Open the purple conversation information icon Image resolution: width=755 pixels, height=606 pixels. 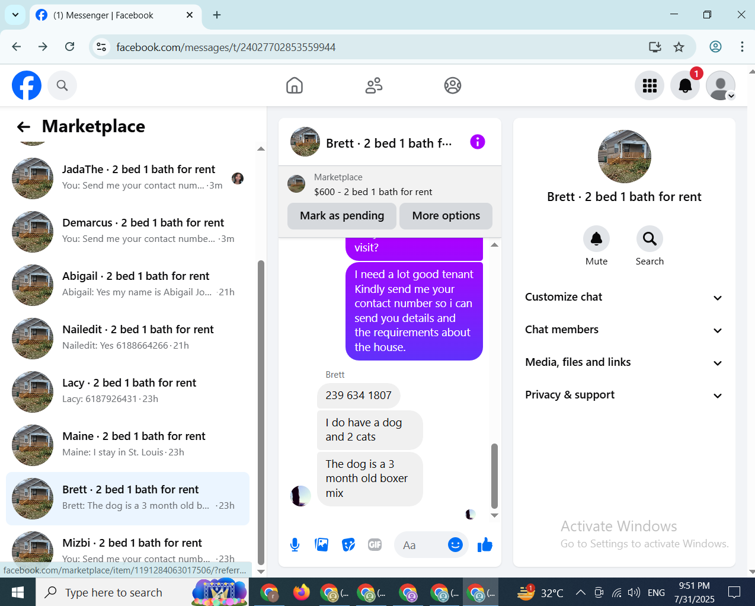(478, 142)
